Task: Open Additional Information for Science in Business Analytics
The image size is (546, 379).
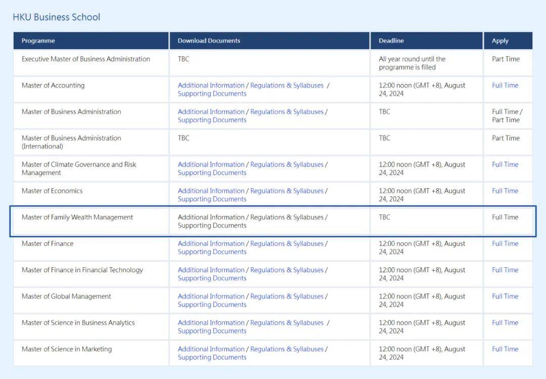Action: coord(211,323)
